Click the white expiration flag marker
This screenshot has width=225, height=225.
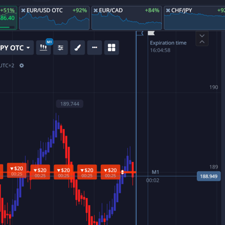[x=151, y=33]
